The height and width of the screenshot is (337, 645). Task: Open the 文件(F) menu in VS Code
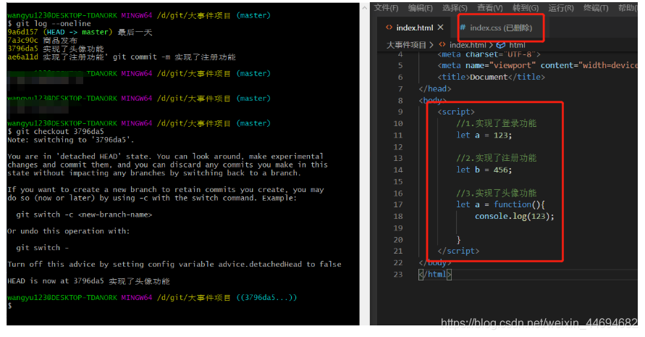click(386, 8)
